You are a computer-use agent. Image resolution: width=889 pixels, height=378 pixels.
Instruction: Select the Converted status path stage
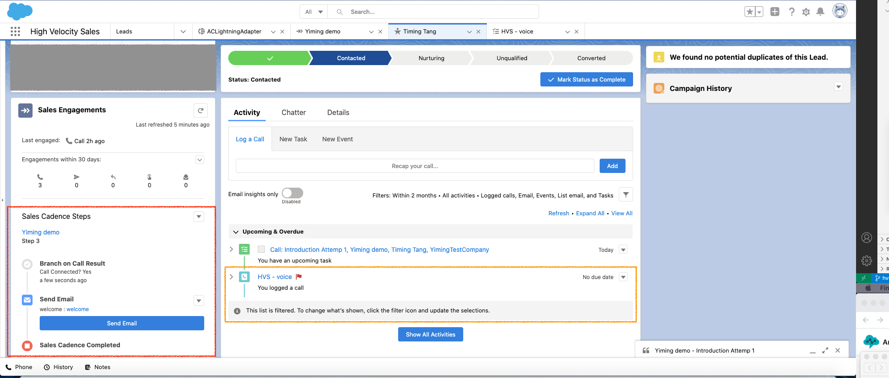591,58
